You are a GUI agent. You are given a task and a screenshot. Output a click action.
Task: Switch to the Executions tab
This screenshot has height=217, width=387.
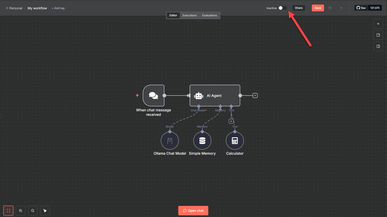pyautogui.click(x=190, y=15)
